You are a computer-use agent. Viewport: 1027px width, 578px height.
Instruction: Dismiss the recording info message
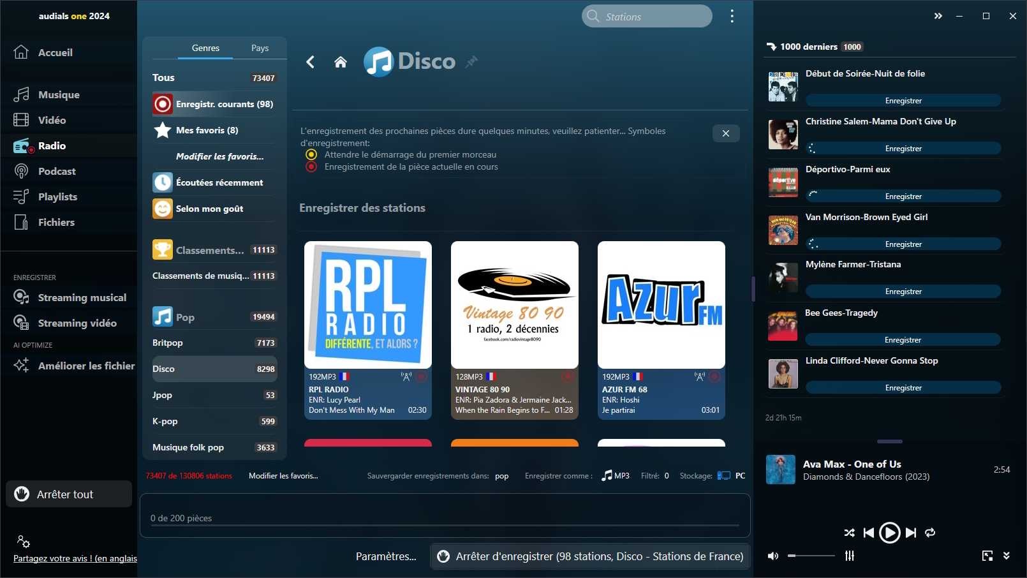point(726,133)
